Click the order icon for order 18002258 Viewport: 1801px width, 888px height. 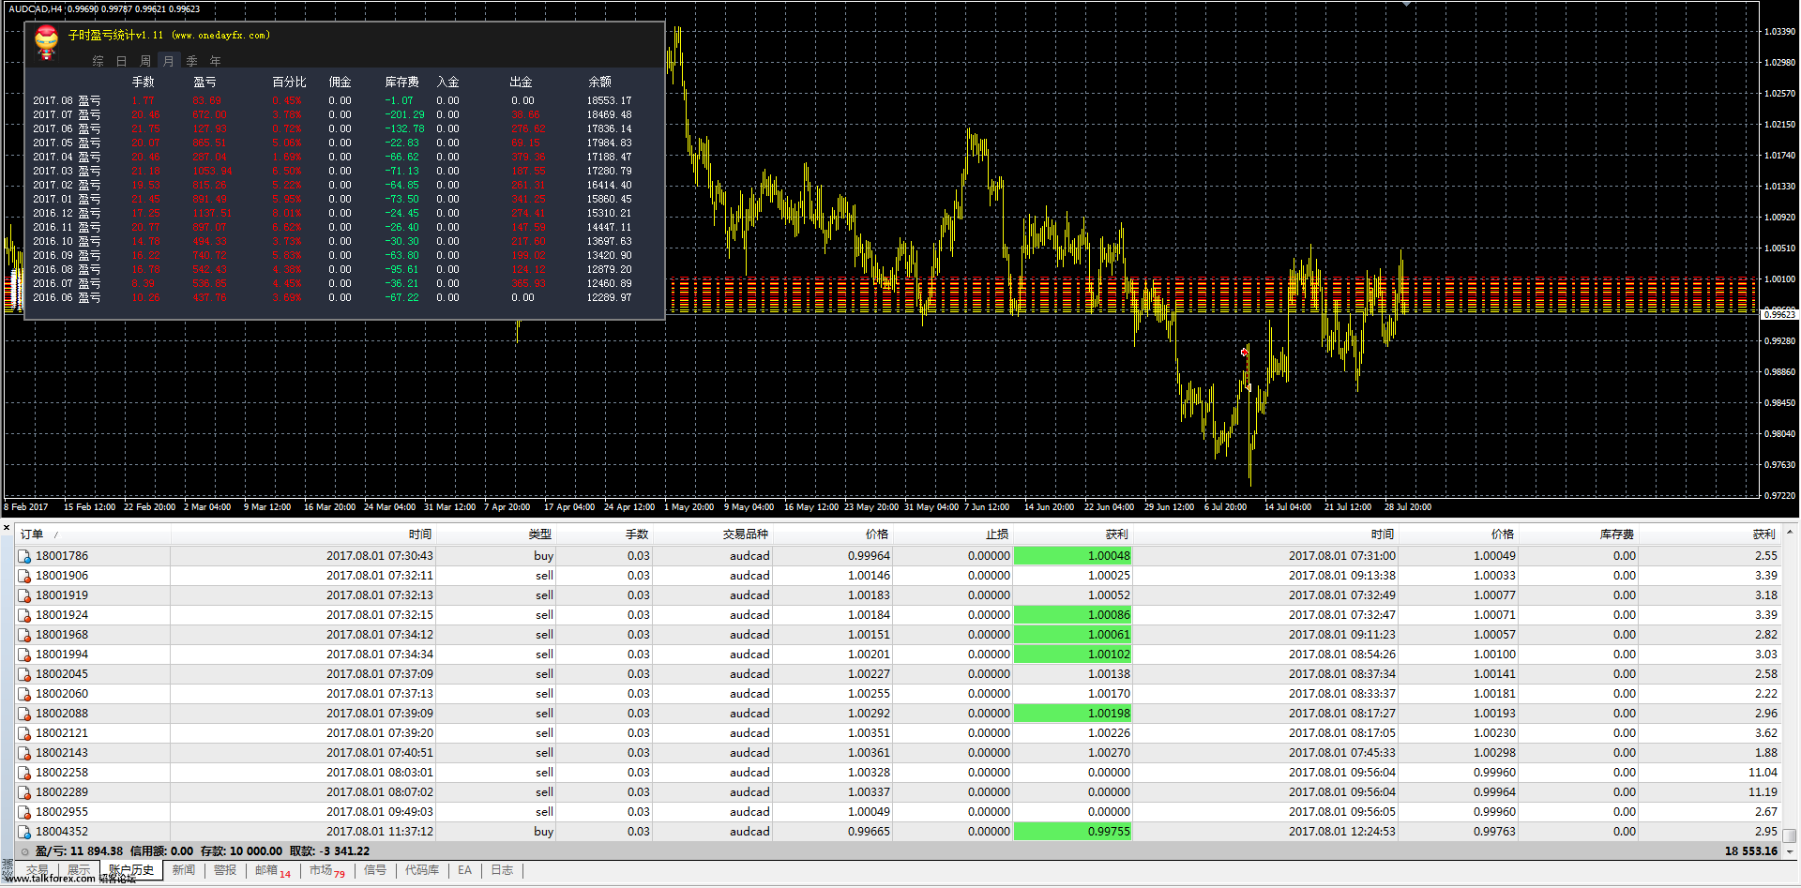(x=24, y=773)
